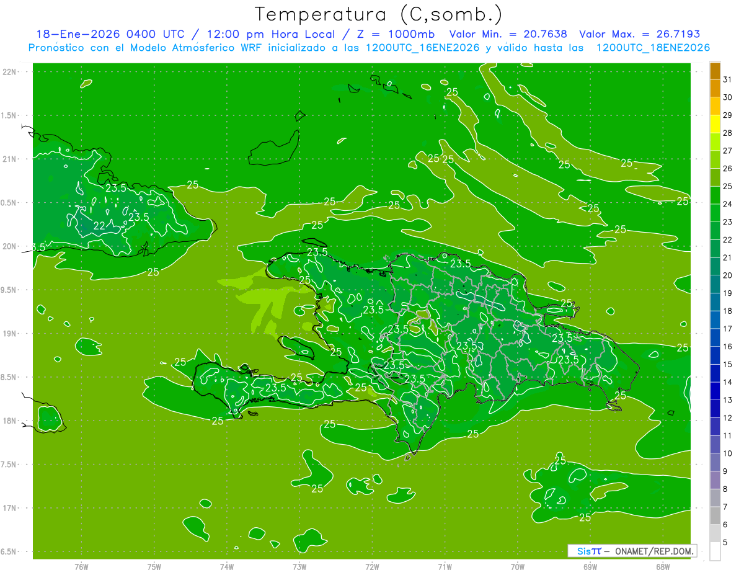
Task: Click the '31' legend label
Action: click(x=728, y=79)
